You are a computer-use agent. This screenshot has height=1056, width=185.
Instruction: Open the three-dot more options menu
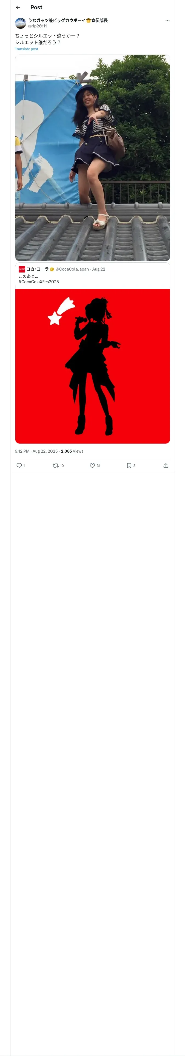point(167,21)
